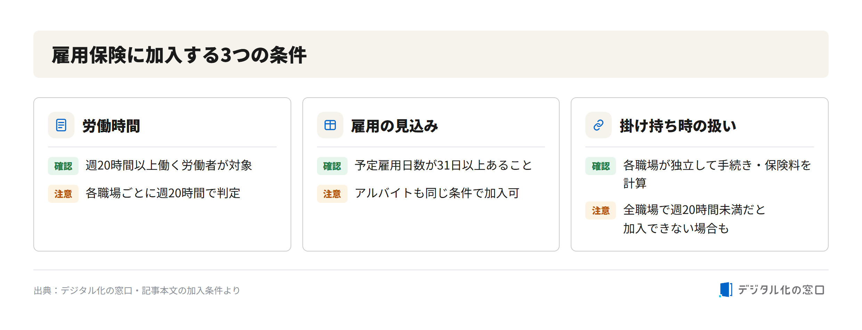Select the 掛け持ち時の扱い card heading
862x330 pixels.
click(678, 126)
